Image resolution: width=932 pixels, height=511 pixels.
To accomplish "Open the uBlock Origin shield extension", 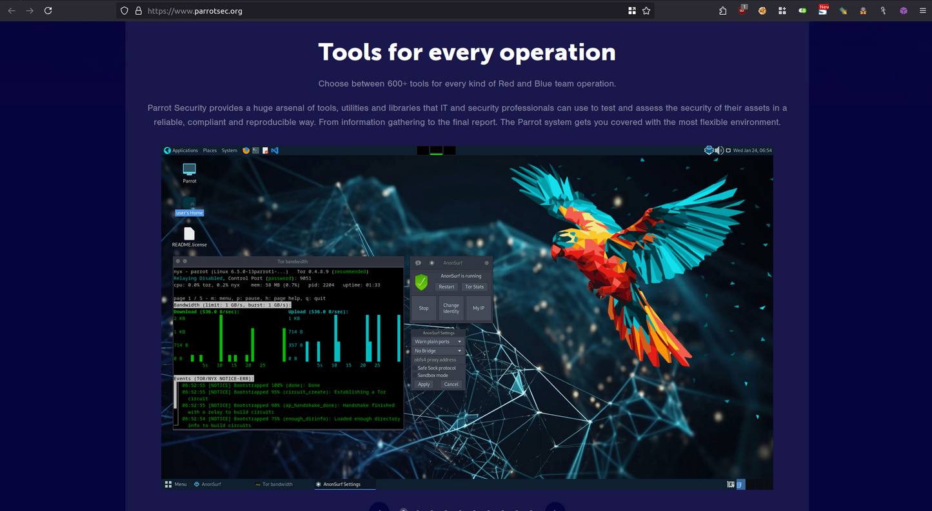I will point(743,10).
